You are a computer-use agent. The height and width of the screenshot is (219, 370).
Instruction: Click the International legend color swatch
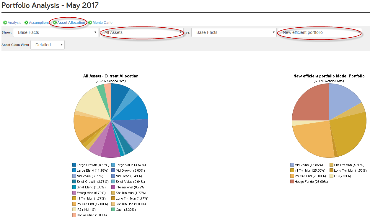[113, 187]
